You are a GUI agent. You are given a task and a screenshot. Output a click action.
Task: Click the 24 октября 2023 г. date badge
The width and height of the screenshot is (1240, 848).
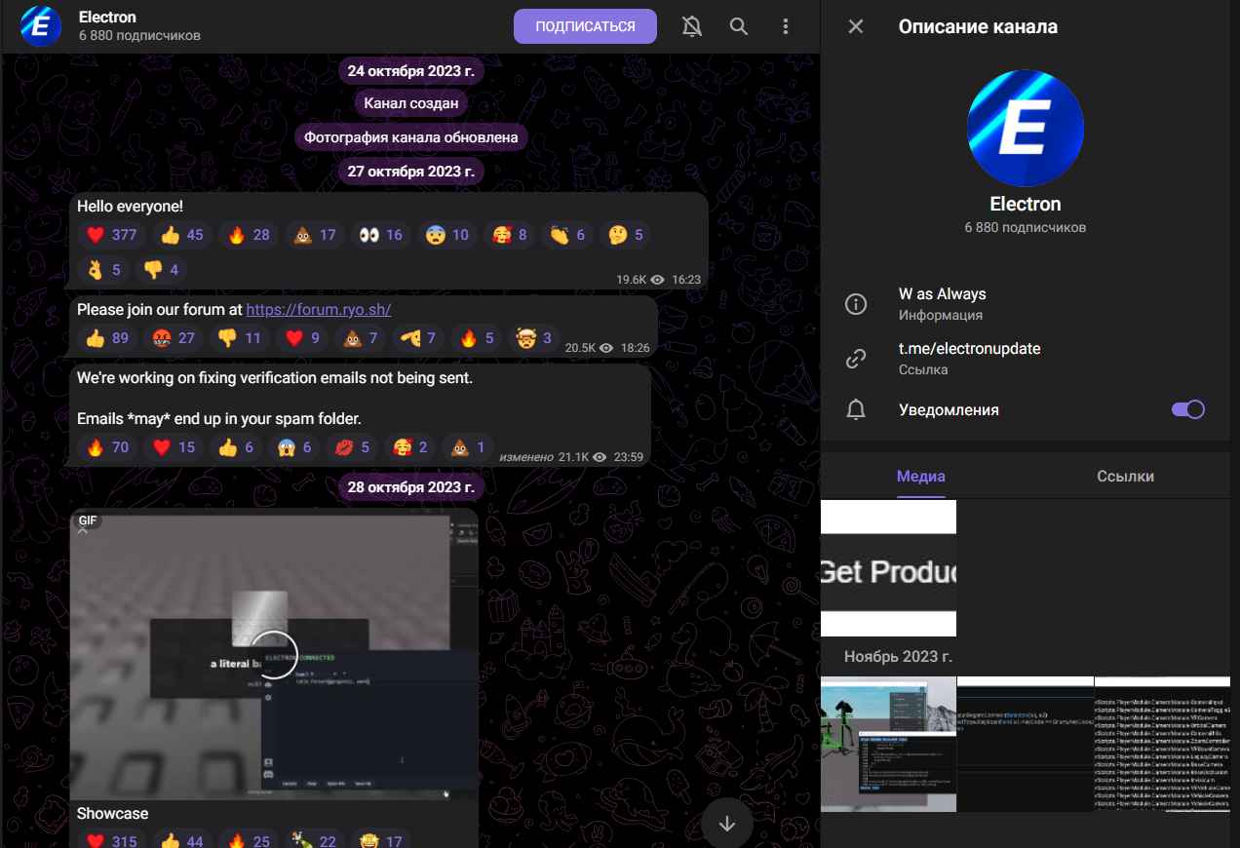click(411, 70)
